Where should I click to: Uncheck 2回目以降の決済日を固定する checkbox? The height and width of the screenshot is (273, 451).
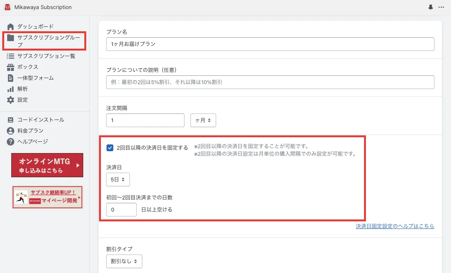pos(110,148)
